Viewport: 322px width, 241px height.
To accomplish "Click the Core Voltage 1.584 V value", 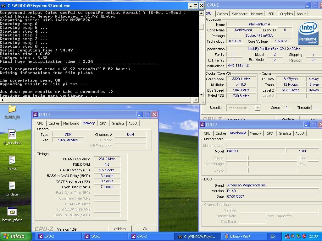I will [x=281, y=41].
